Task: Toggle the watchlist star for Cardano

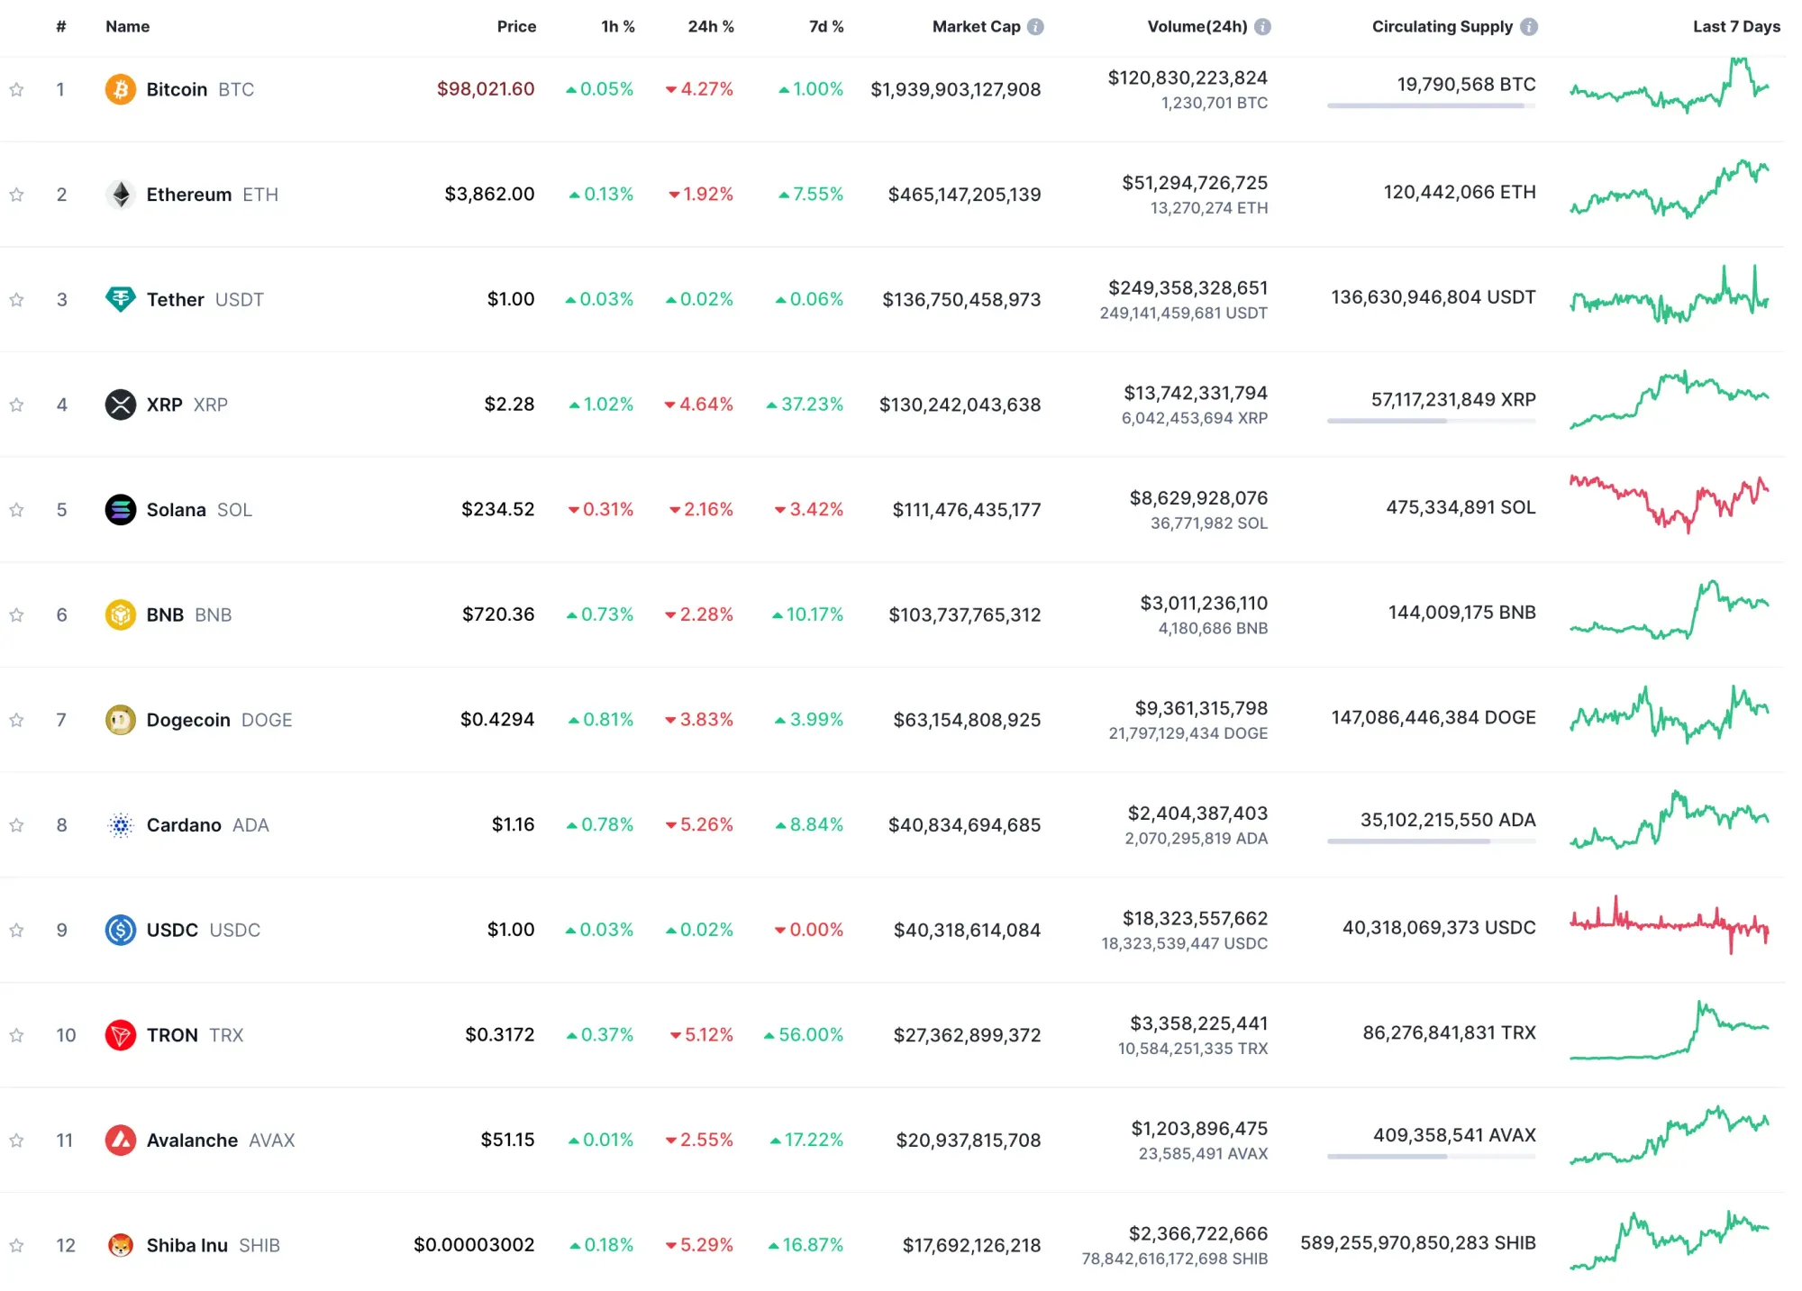Action: pos(16,825)
